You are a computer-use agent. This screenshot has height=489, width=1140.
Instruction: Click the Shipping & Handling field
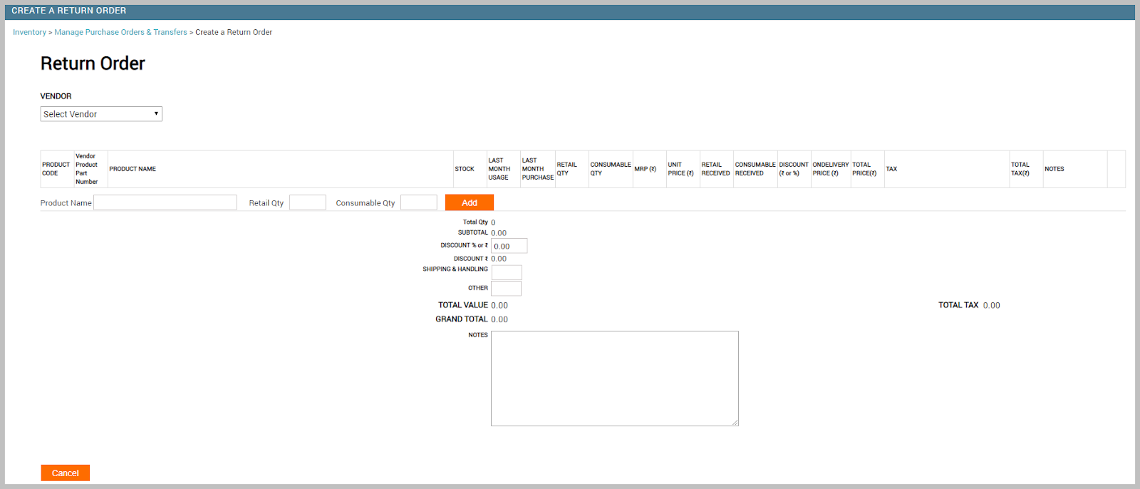507,272
